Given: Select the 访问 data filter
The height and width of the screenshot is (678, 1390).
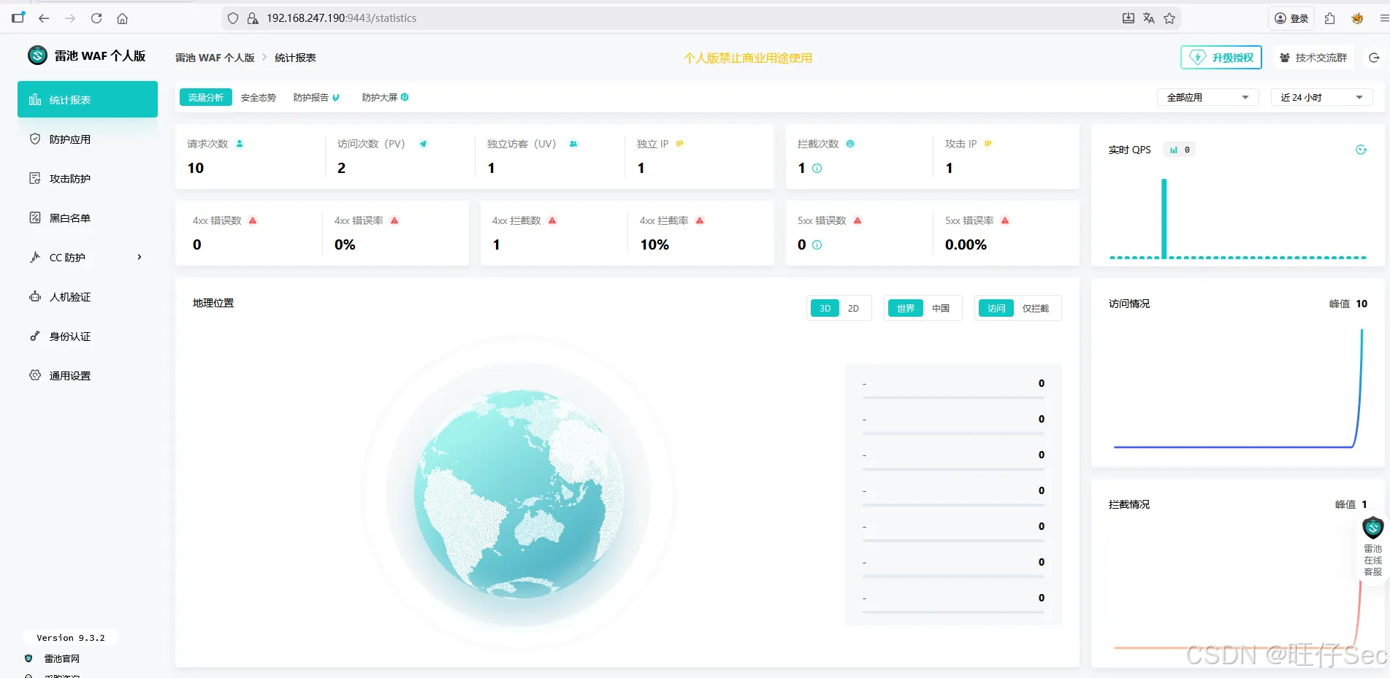Looking at the screenshot, I should [996, 308].
